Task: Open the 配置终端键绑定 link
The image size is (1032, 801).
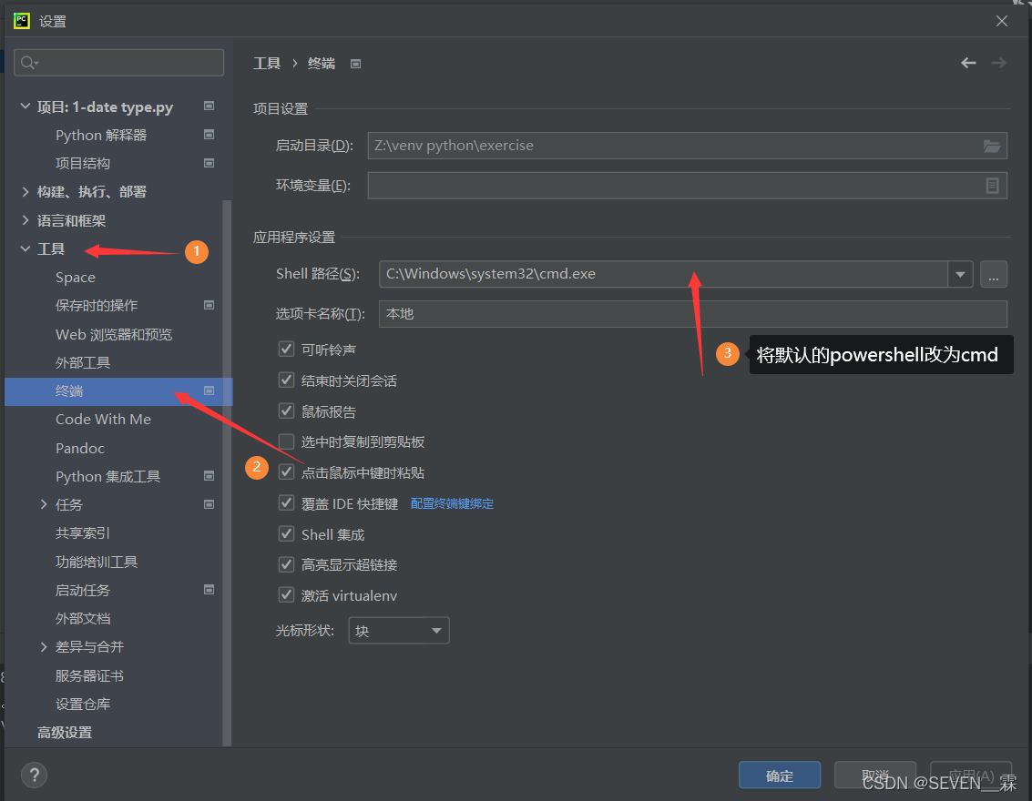Action: tap(452, 503)
